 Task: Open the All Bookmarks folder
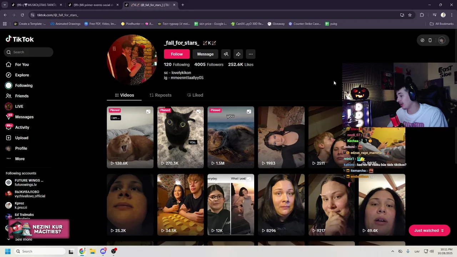pyautogui.click(x=442, y=24)
